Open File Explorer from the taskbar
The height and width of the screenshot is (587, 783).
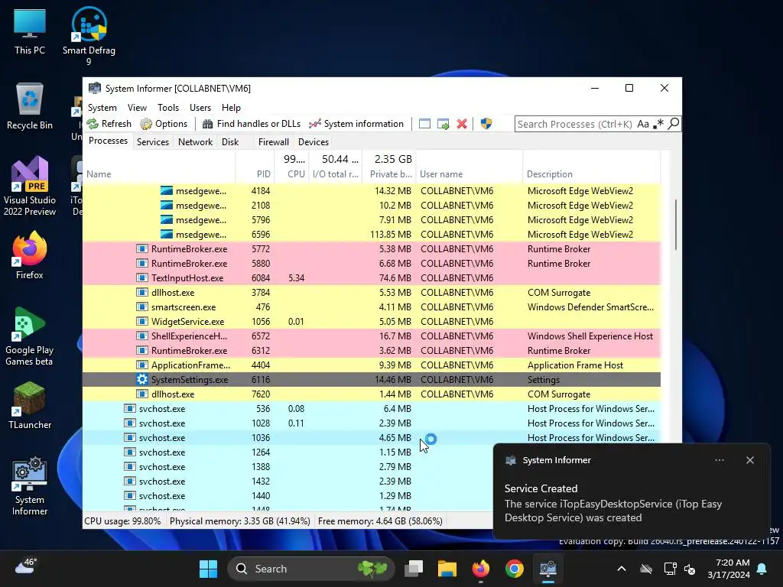[x=447, y=569]
